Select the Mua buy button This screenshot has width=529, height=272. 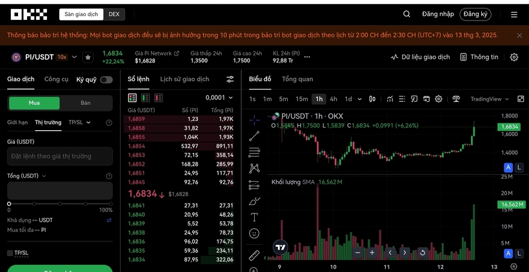pos(34,103)
